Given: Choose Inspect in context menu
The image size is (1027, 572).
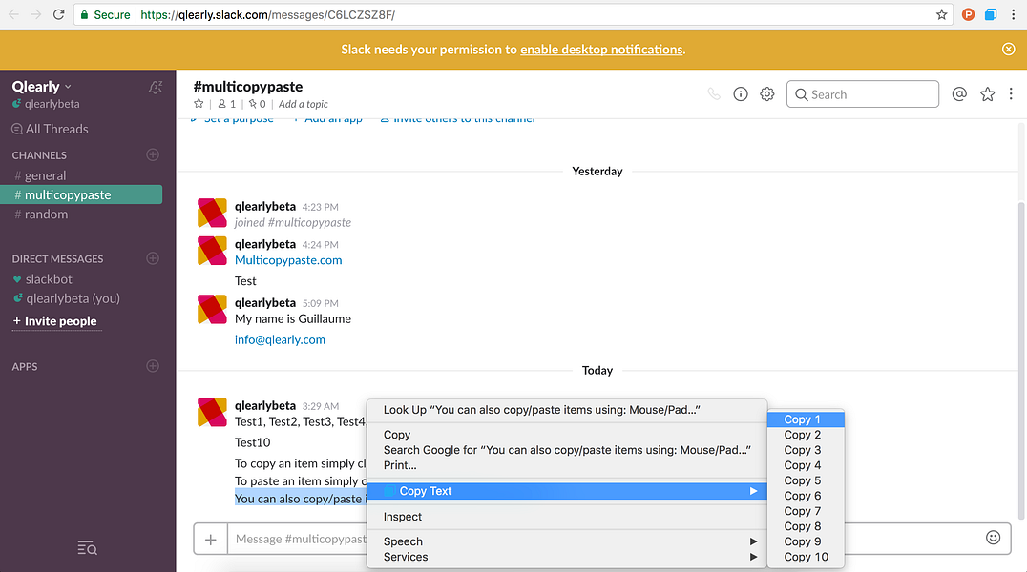Looking at the screenshot, I should click(567, 517).
